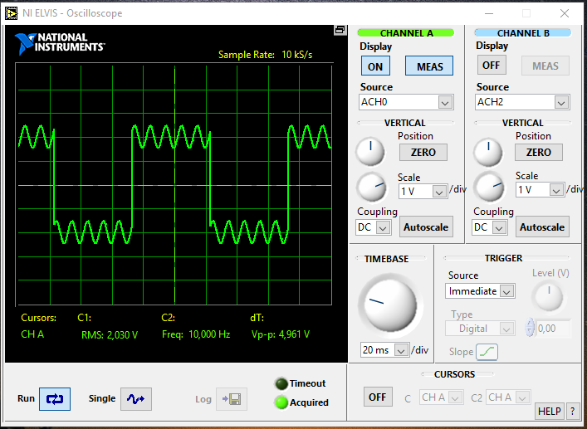This screenshot has width=587, height=429.
Task: Click the Channel B Scale knob
Action: click(x=490, y=186)
